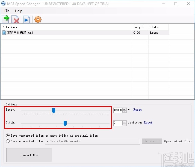Maximize the MP3 Speed Changer window

(x=176, y=4)
